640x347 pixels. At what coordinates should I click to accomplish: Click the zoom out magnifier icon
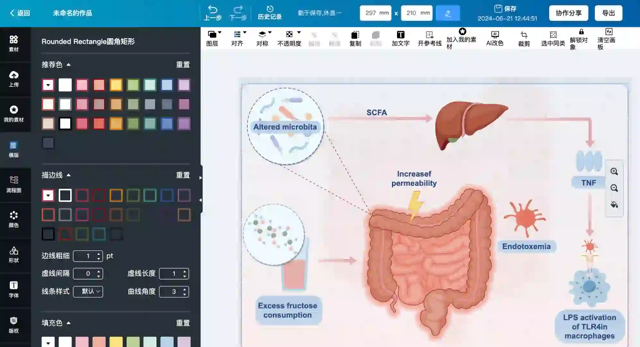click(614, 188)
